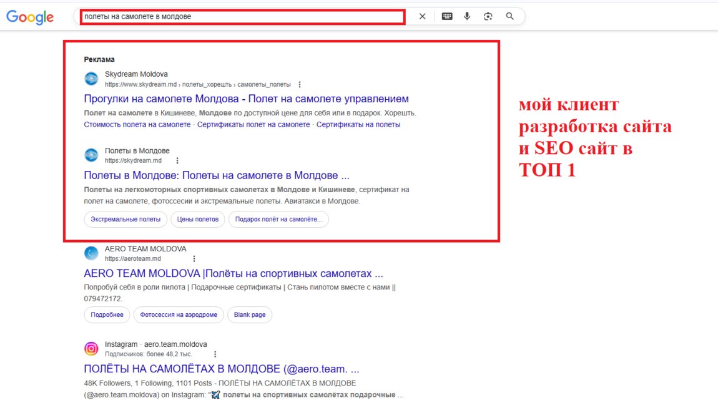Screen dimensions: 718x403
Task: Open three-dot menu for Instagram result
Action: [x=215, y=354]
